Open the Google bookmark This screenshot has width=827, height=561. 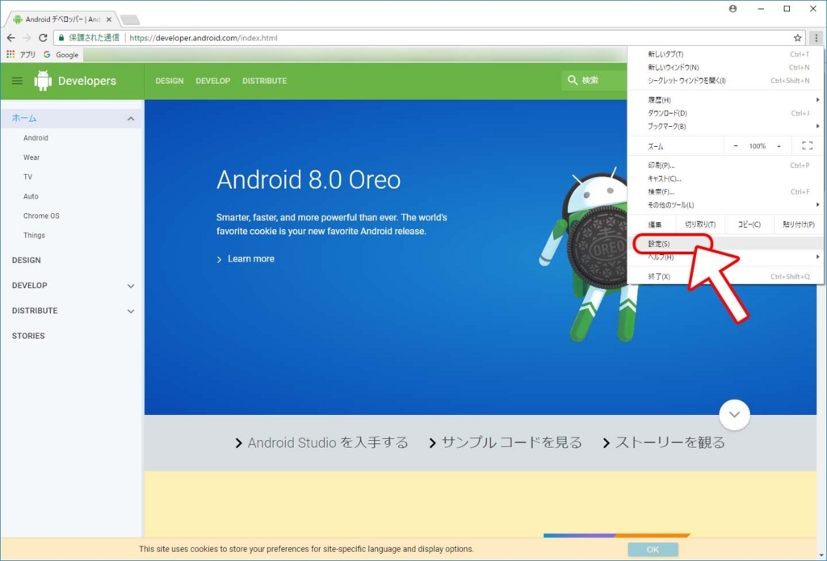point(61,54)
